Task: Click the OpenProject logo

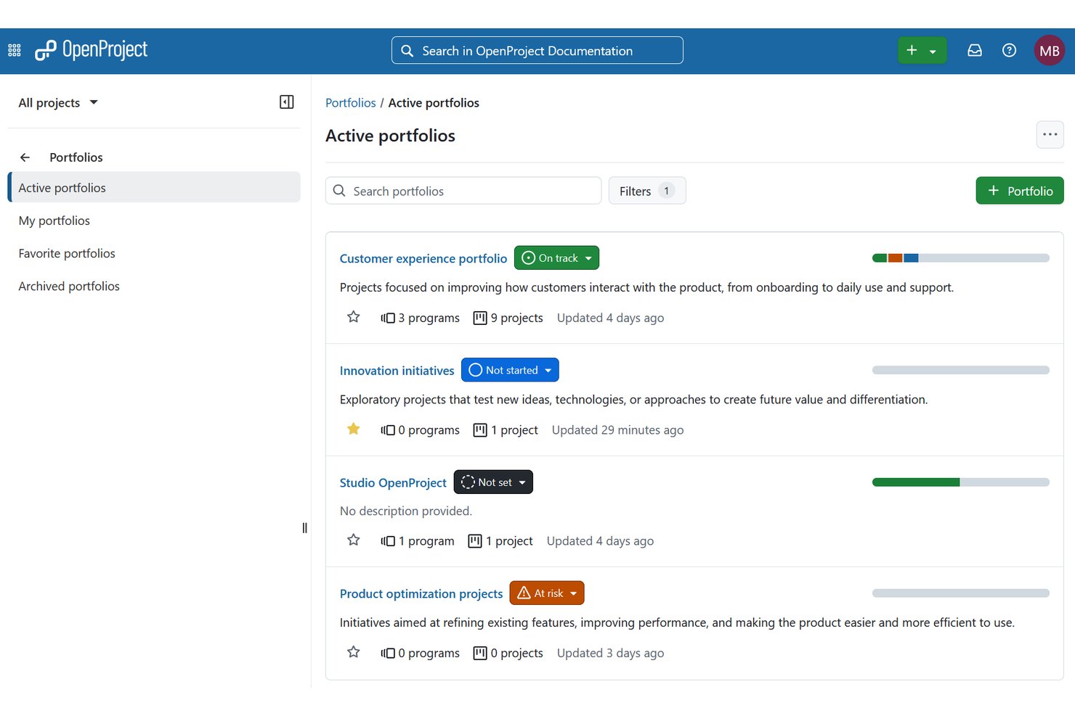Action: point(91,50)
